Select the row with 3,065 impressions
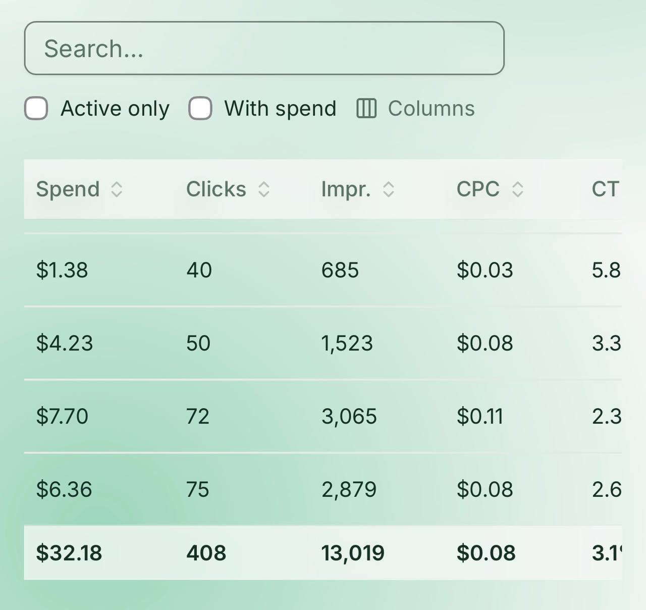 [323, 417]
